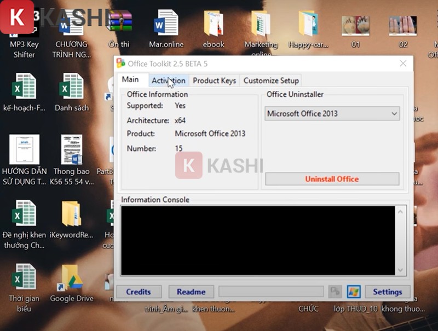
Task: Switch to the Activation tab
Action: point(169,80)
